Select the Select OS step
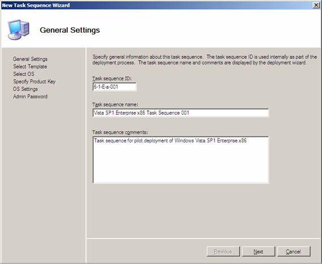322x264 pixels. coord(24,74)
